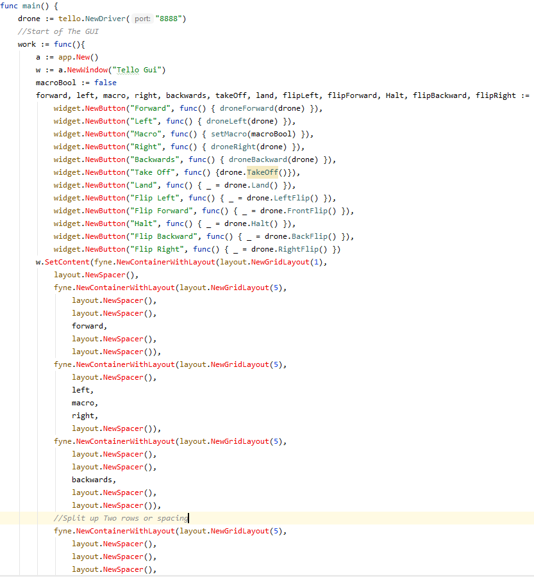Click "flipBackward" in the variable declaration list
534x577 pixels.
coord(440,95)
